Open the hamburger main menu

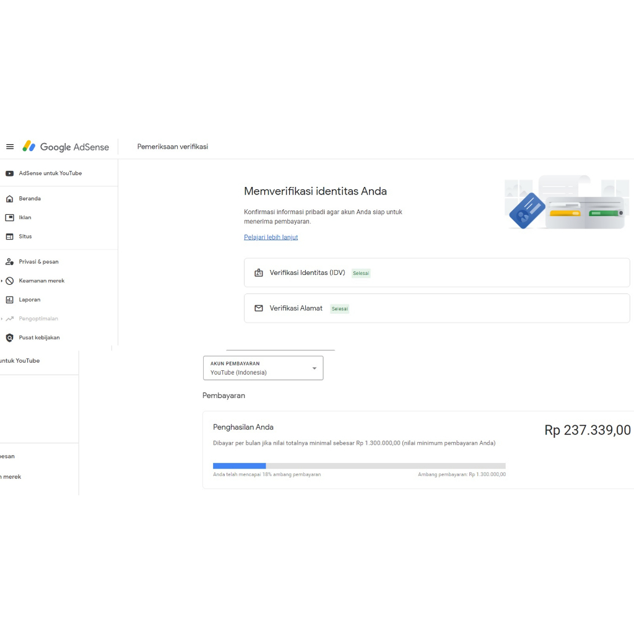click(10, 147)
